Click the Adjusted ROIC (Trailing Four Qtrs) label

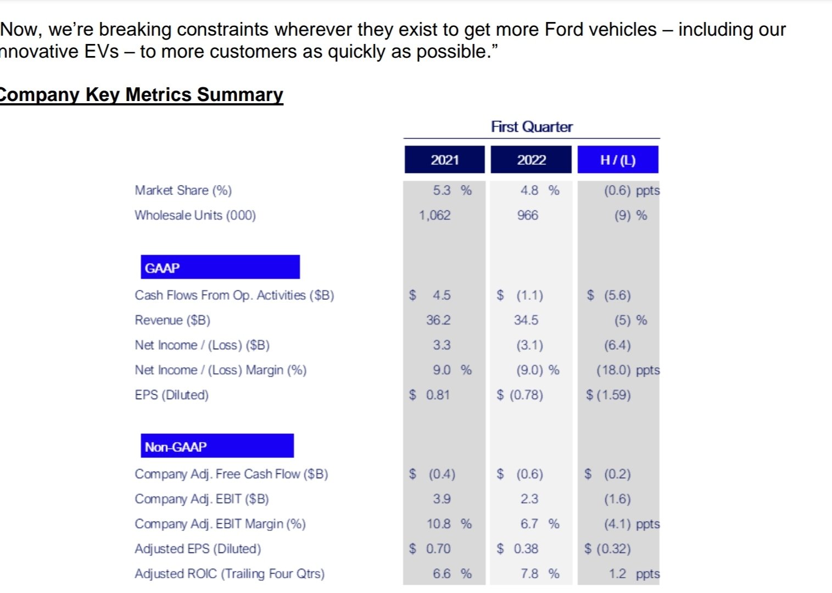click(230, 574)
